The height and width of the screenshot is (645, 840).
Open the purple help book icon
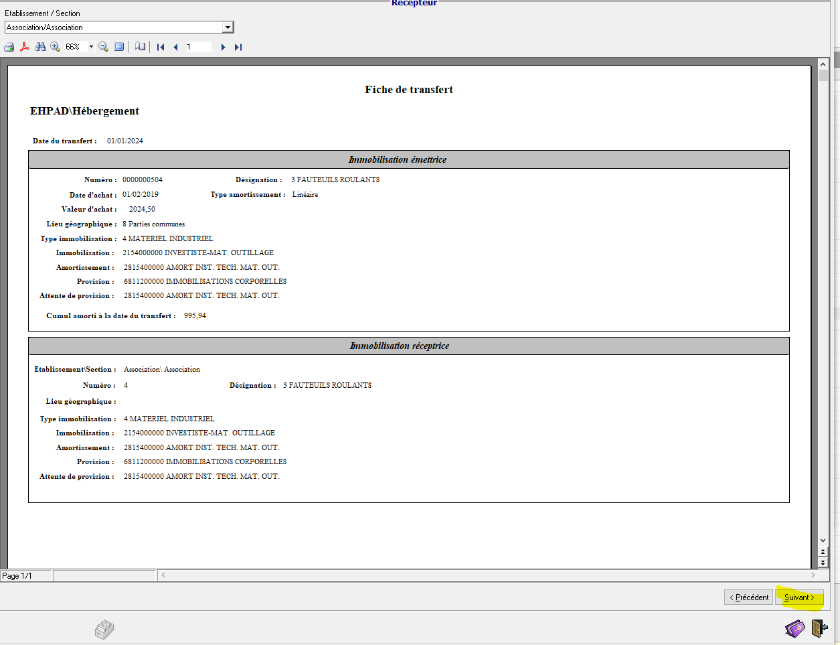coord(794,628)
